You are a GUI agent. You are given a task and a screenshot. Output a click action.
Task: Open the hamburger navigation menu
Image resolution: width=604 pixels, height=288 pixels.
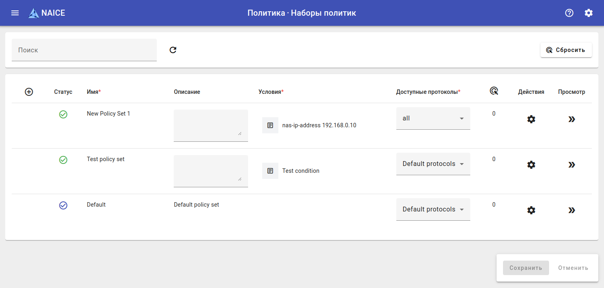point(15,13)
